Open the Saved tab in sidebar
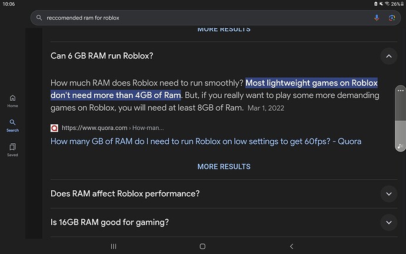Image resolution: width=406 pixels, height=254 pixels. [x=12, y=150]
